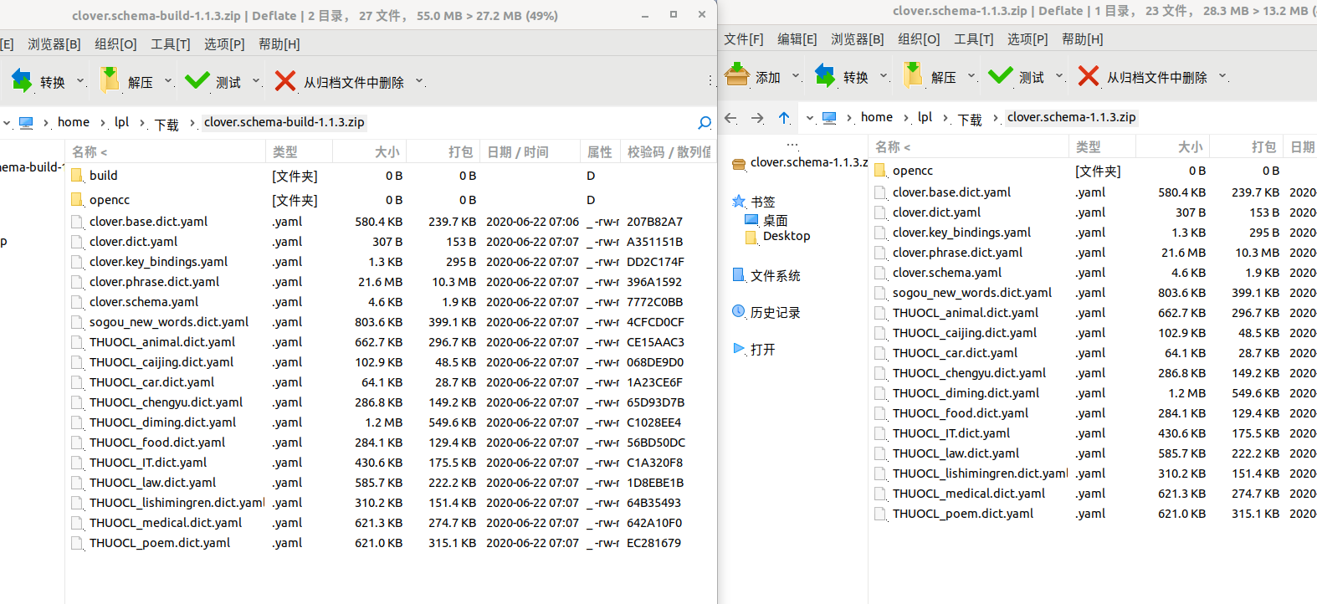Open delete-from-archive dropdown arrow in left window
The height and width of the screenshot is (604, 1317).
point(419,82)
